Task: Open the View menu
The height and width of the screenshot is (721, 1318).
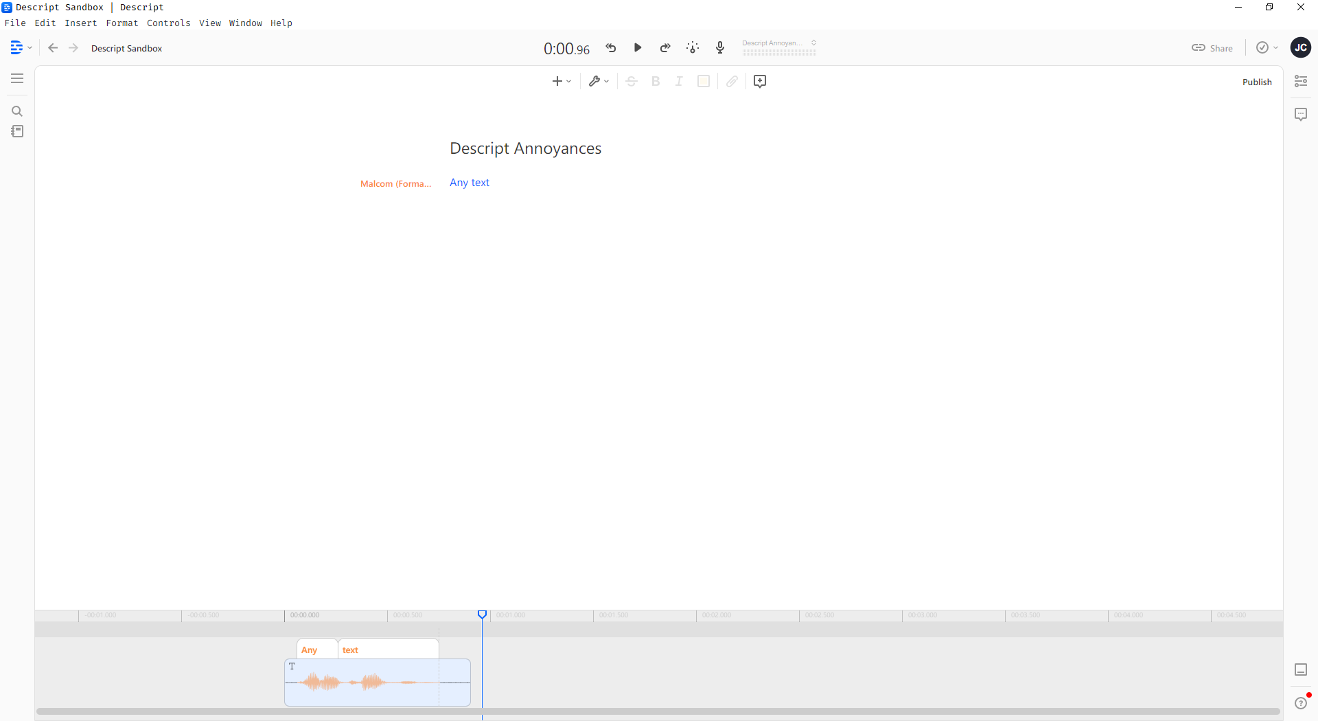Action: point(210,23)
